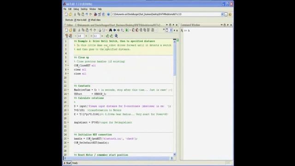Click New M-file icon in main toolbar
The width and height of the screenshot is (295, 166).
[66, 14]
